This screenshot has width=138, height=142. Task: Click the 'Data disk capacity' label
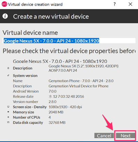point(28,123)
